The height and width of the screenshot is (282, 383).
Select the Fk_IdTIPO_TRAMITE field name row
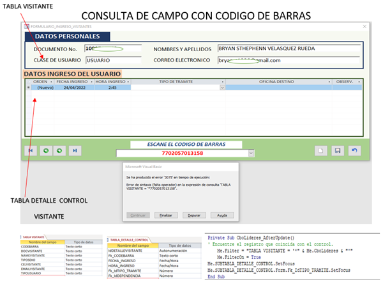click(x=133, y=270)
